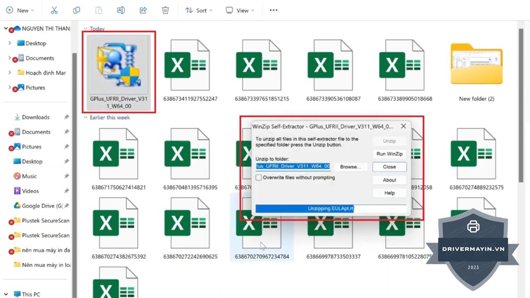Open Google Drive in the sidebar
530x298 pixels.
41,206
